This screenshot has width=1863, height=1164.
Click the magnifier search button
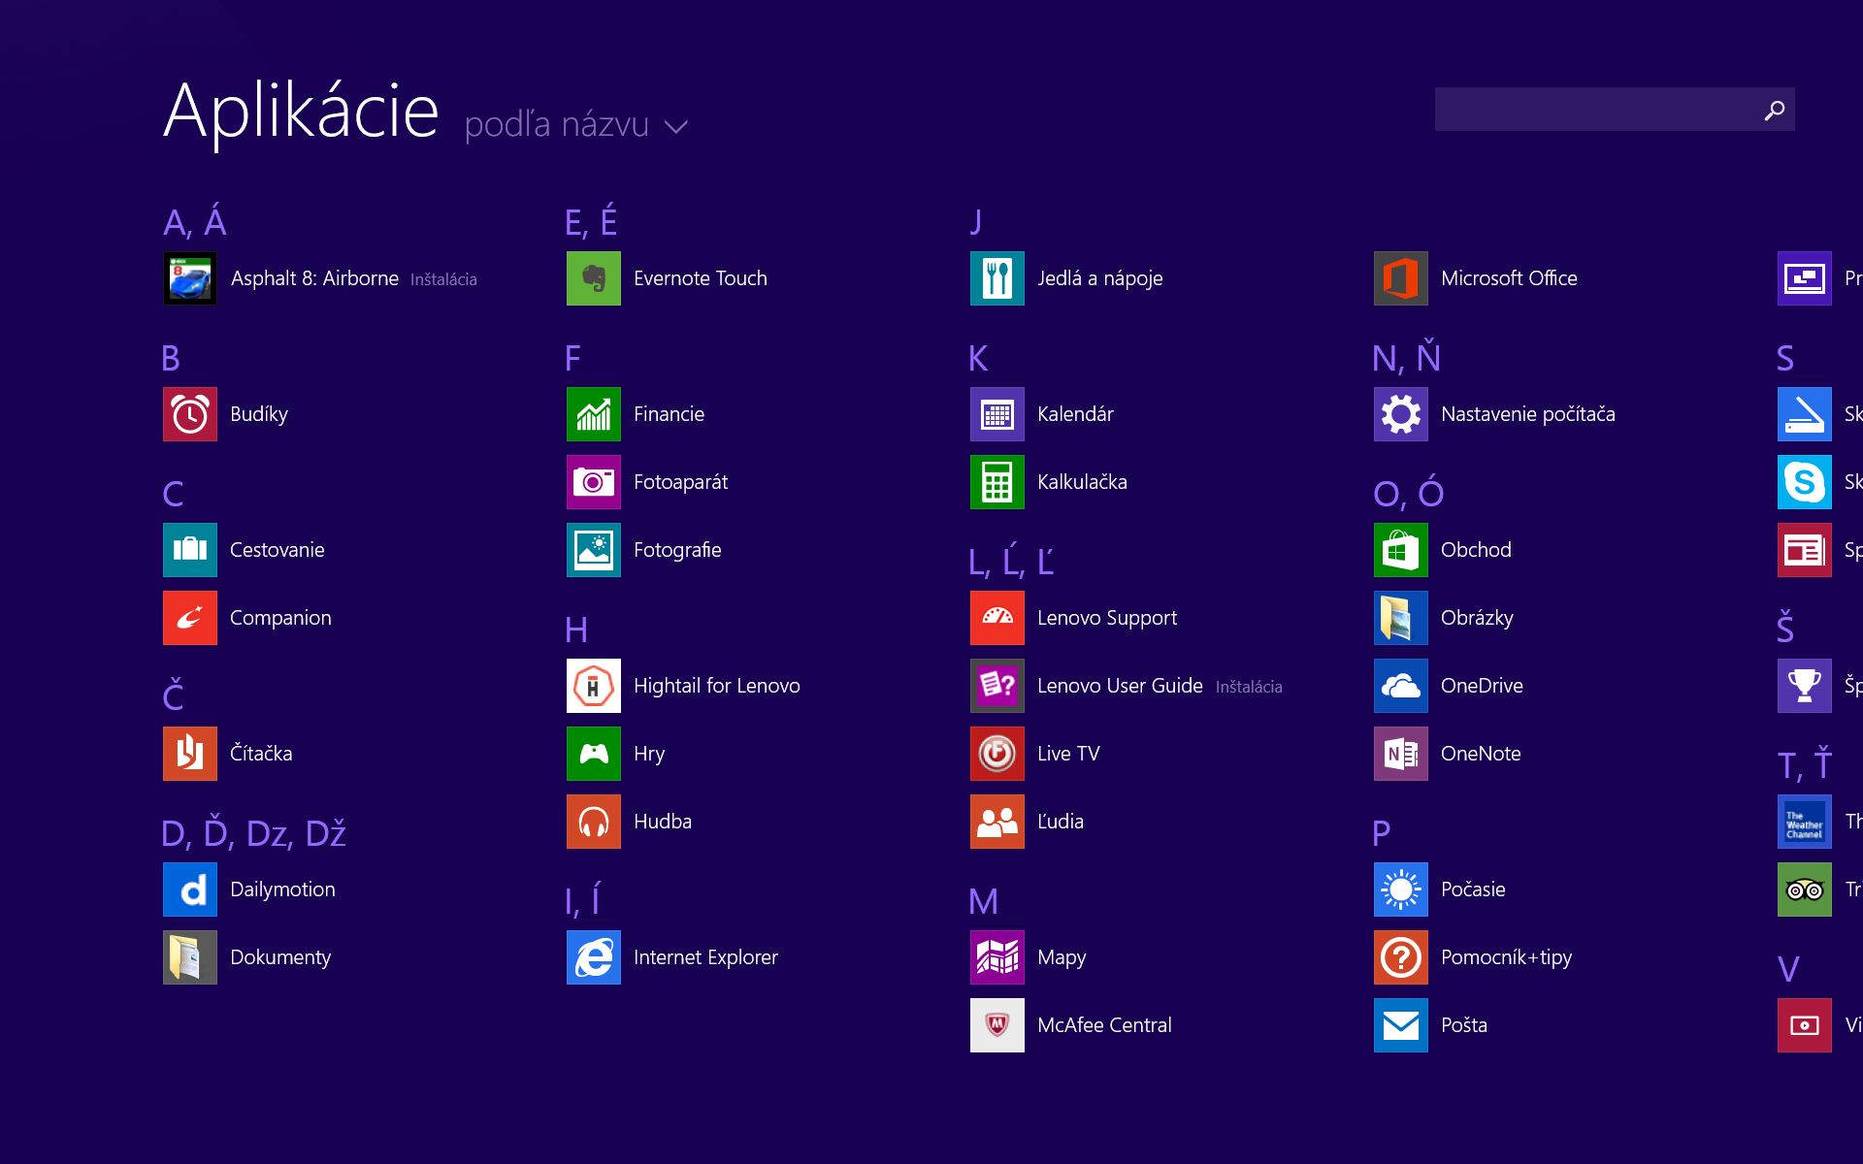(1774, 111)
